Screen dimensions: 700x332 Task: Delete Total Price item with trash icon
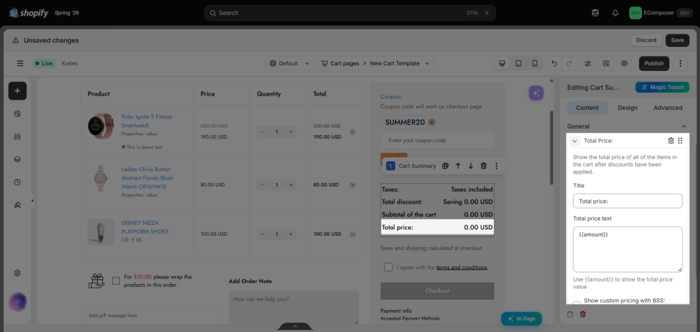pyautogui.click(x=671, y=141)
